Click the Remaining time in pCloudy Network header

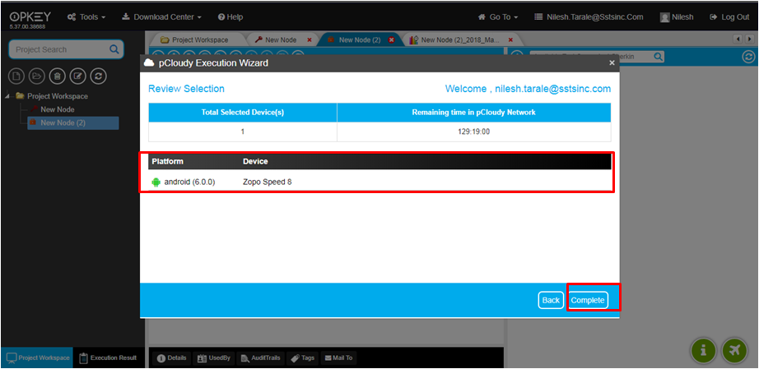(x=473, y=112)
